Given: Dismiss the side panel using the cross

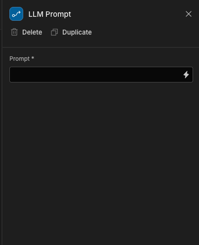Looking at the screenshot, I should pyautogui.click(x=189, y=14).
